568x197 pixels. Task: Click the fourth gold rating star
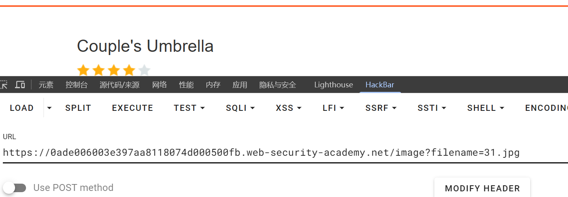click(x=129, y=70)
